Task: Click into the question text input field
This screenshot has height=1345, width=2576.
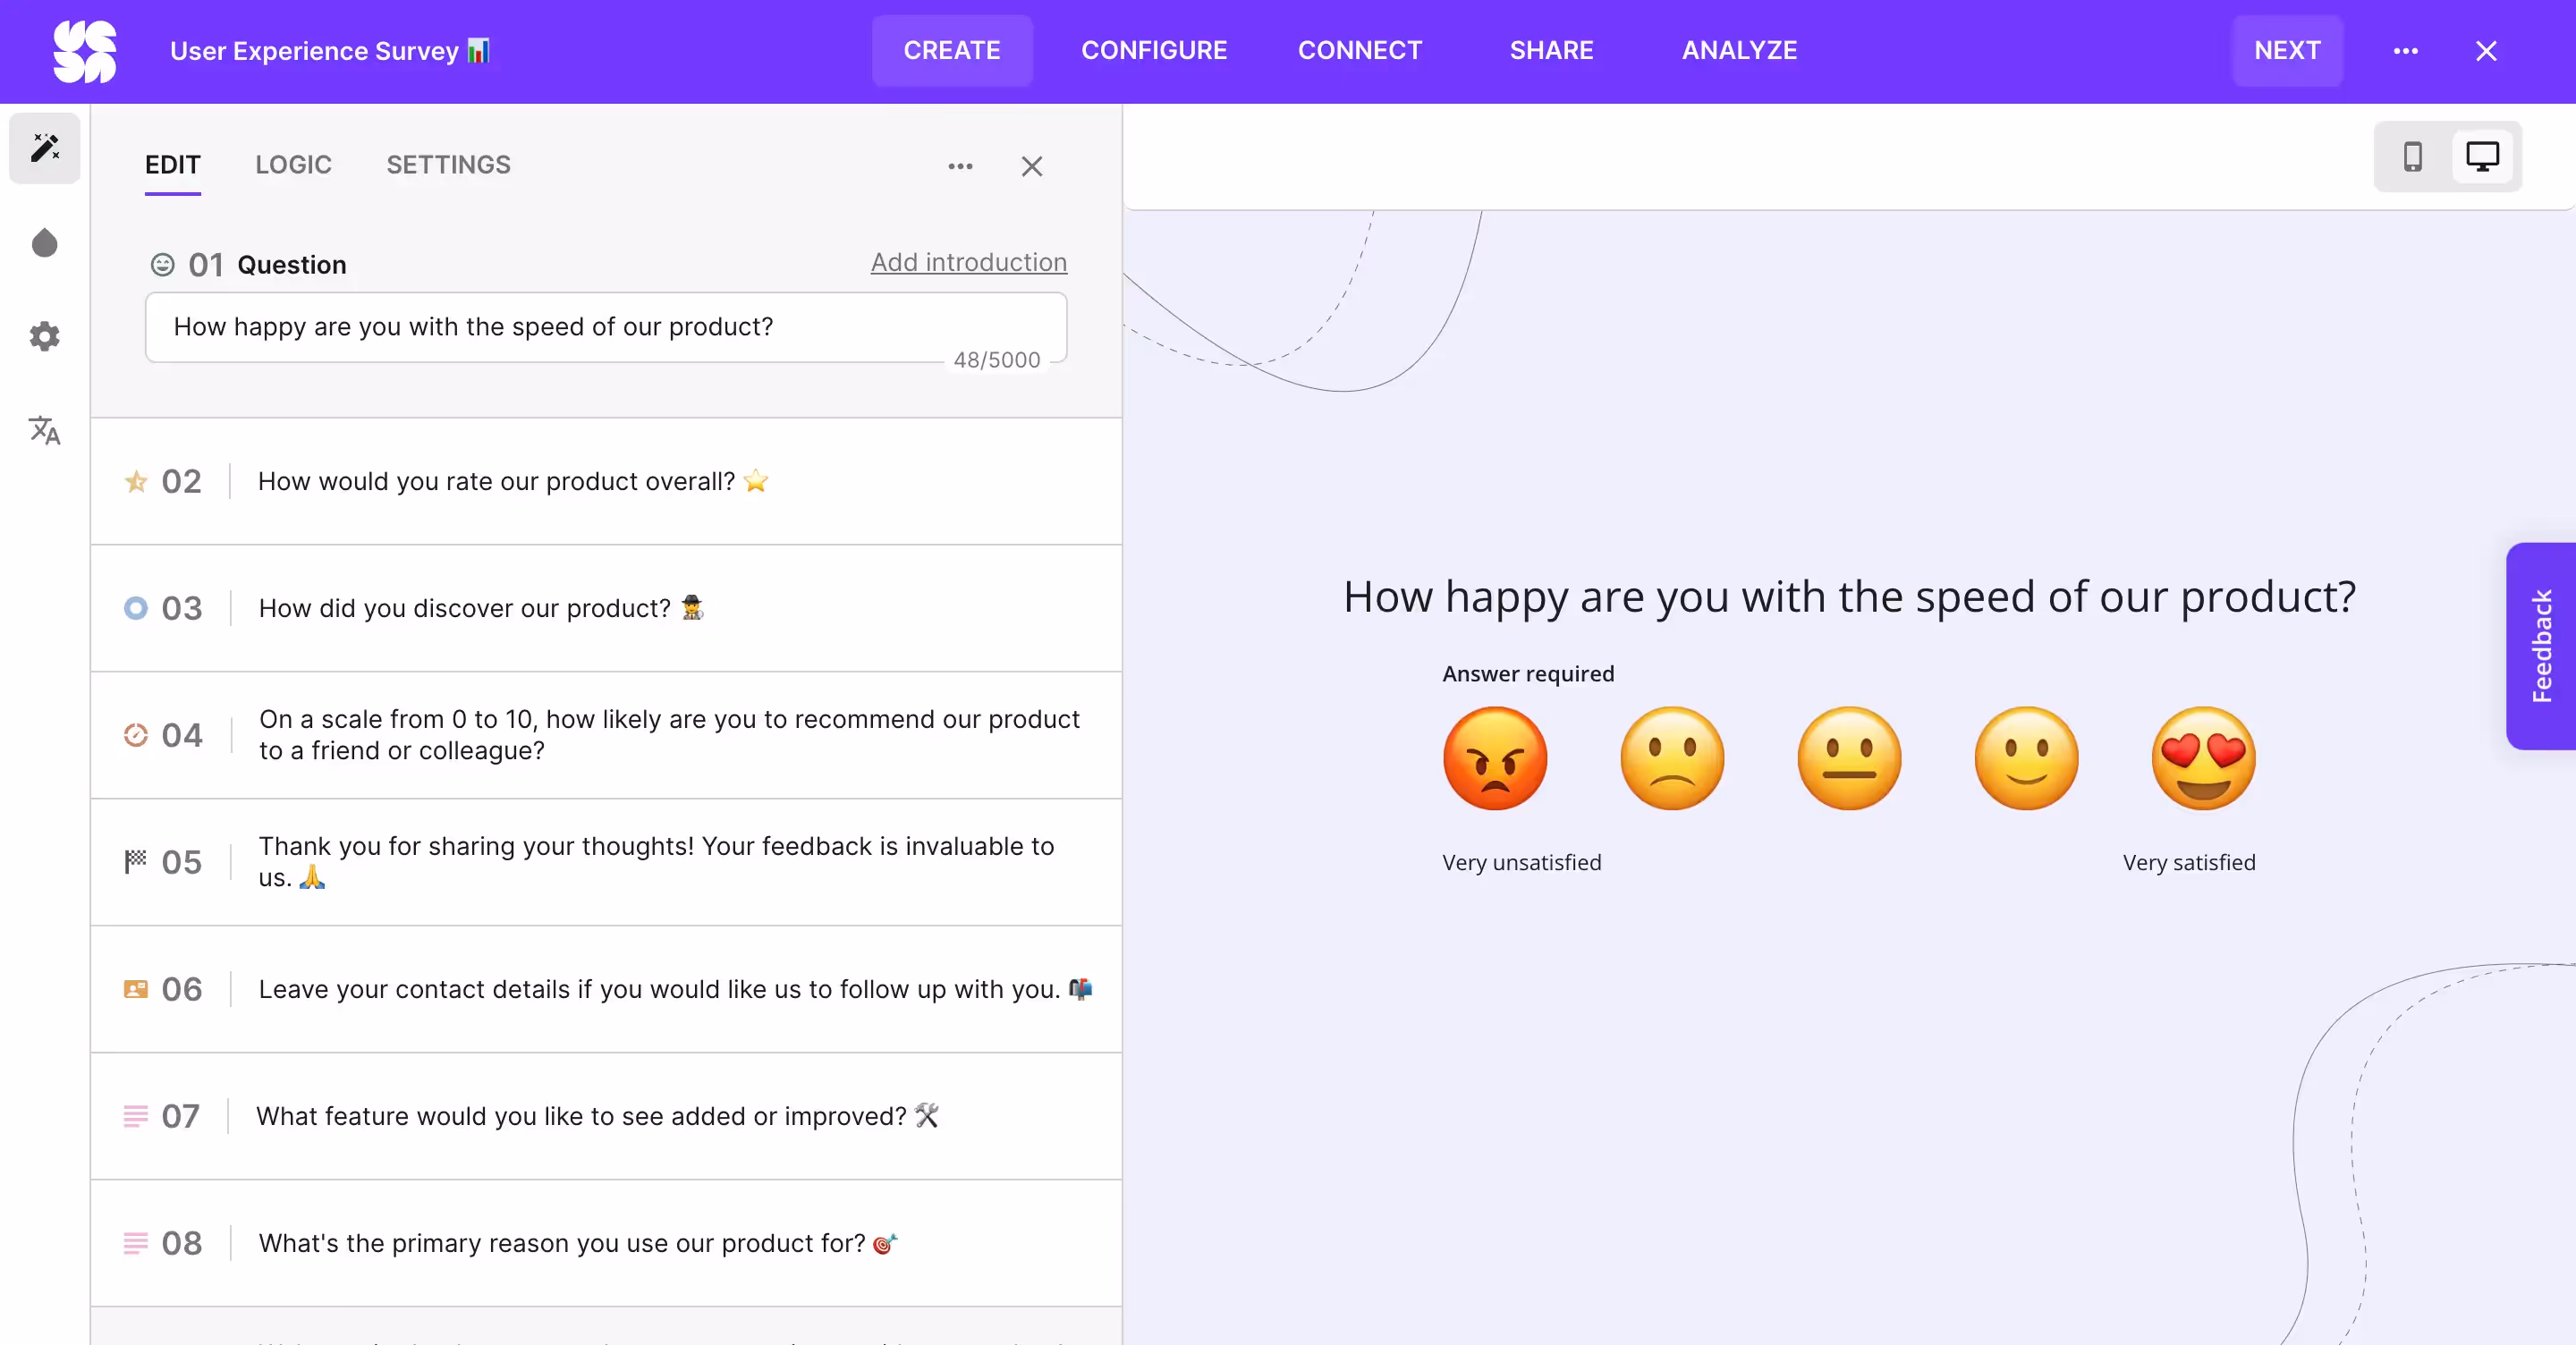Action: click(x=606, y=327)
